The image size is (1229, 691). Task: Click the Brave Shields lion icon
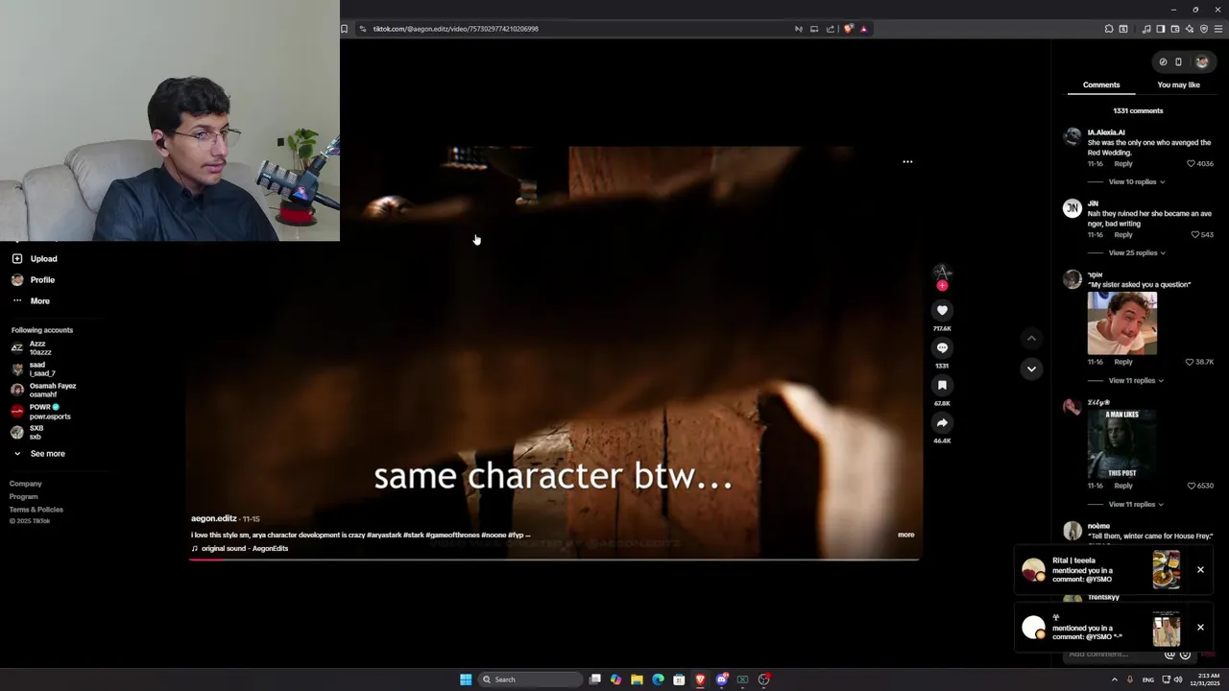[848, 29]
